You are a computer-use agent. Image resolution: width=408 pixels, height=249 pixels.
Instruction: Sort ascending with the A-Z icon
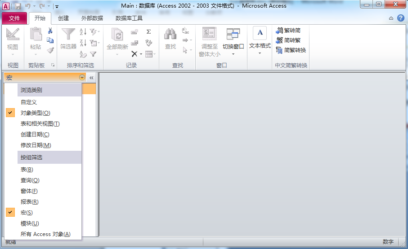tap(83, 32)
